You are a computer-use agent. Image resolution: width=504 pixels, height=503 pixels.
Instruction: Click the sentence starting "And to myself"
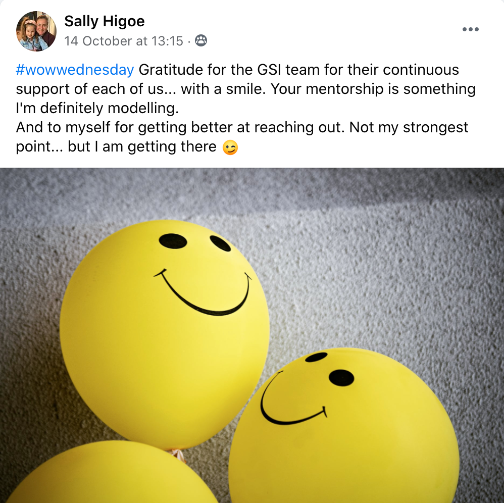pyautogui.click(x=180, y=128)
